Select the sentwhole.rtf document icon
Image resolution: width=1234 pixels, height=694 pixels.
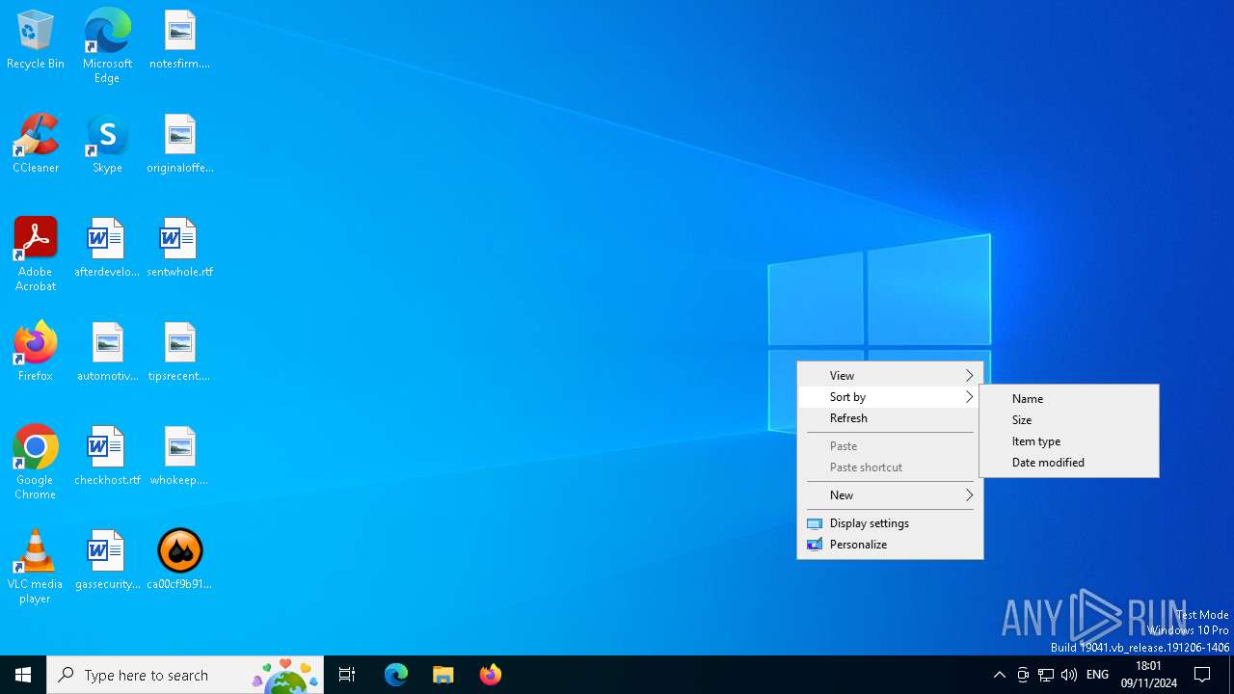(x=179, y=249)
